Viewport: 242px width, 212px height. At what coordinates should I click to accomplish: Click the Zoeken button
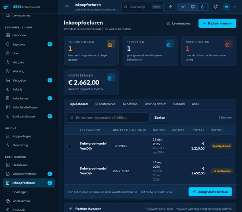[160, 117]
